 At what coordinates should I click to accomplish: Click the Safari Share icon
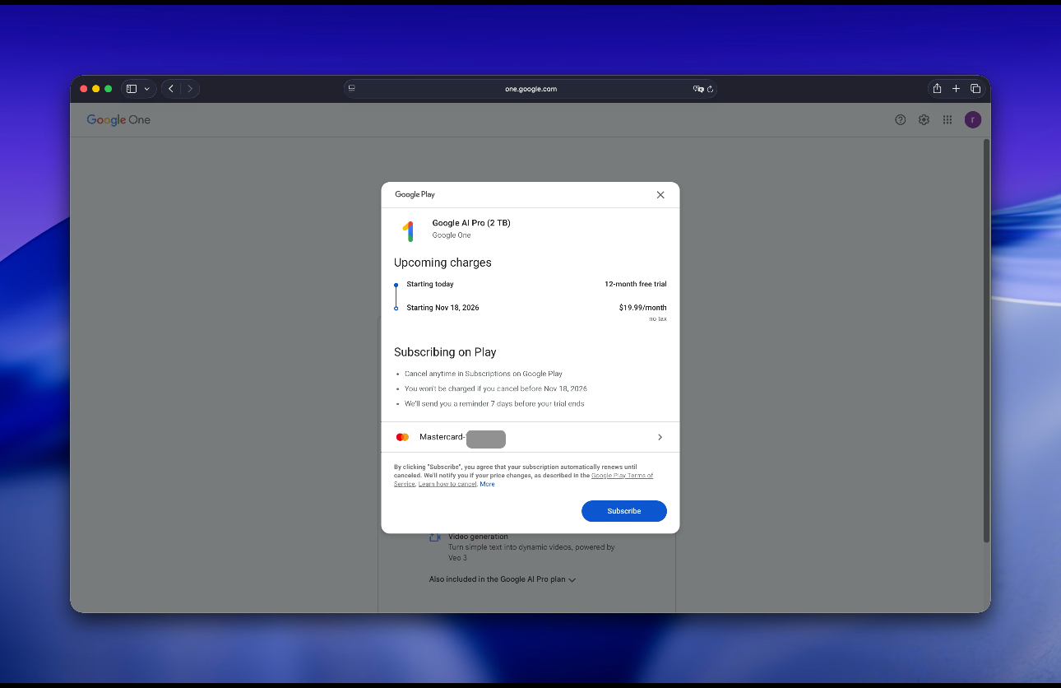[x=937, y=89]
